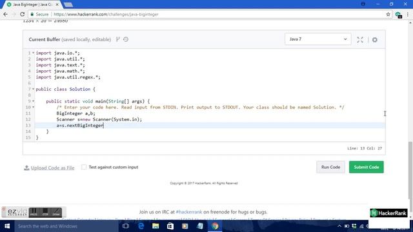
Task: Open Task View on the taskbar
Action: (126, 226)
